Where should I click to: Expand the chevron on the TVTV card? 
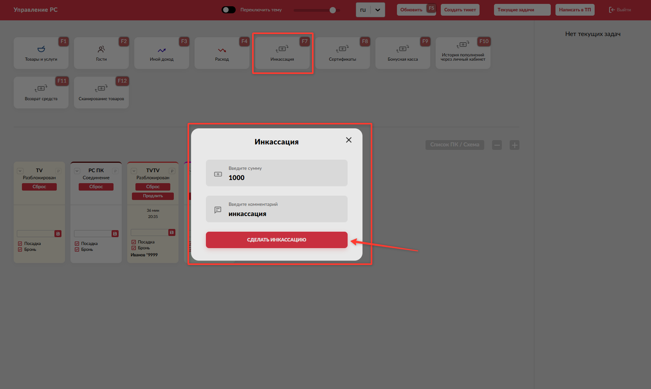click(x=134, y=171)
